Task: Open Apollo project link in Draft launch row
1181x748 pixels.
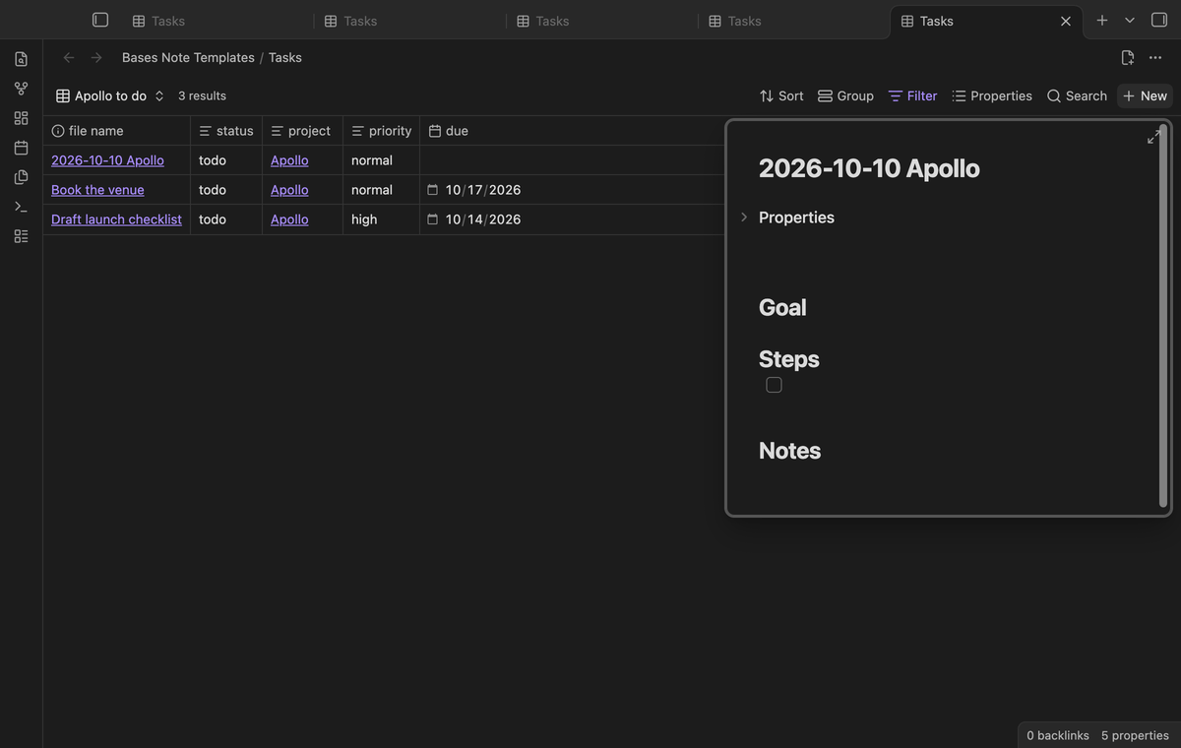Action: tap(289, 219)
